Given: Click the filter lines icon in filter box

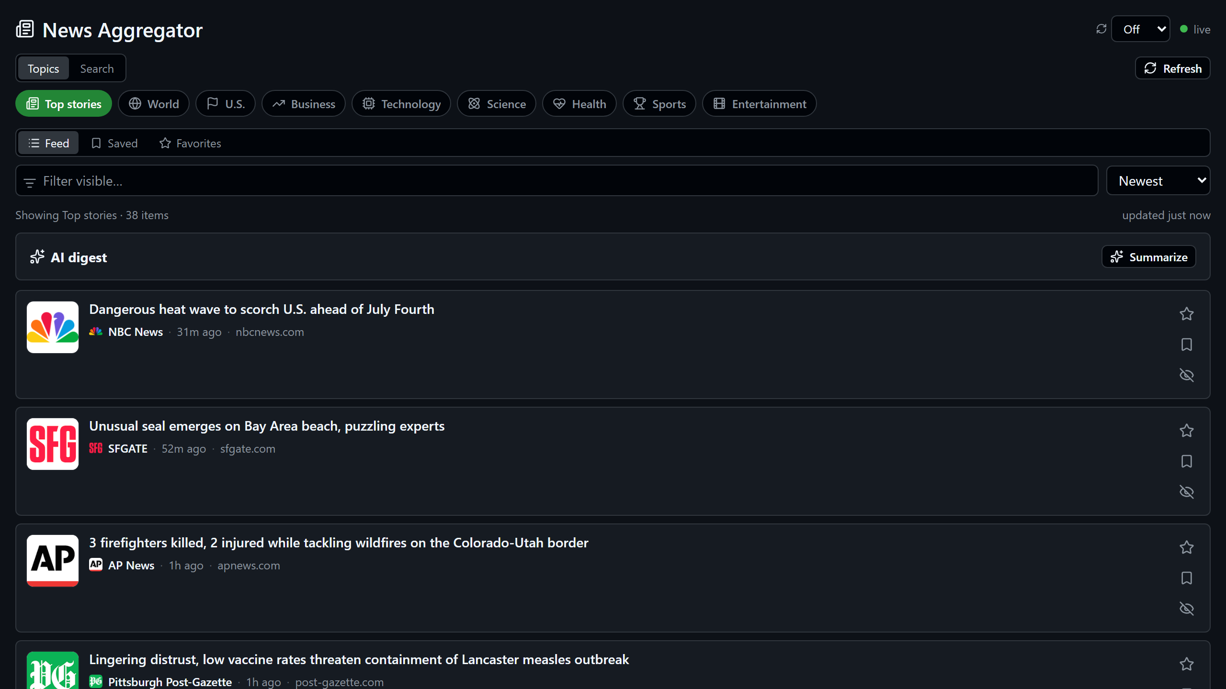Looking at the screenshot, I should point(30,182).
